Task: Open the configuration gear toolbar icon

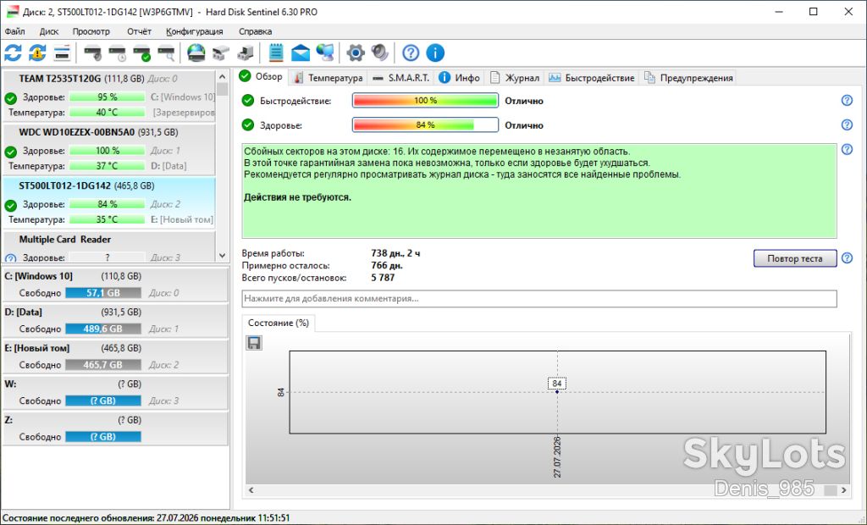Action: pos(355,53)
